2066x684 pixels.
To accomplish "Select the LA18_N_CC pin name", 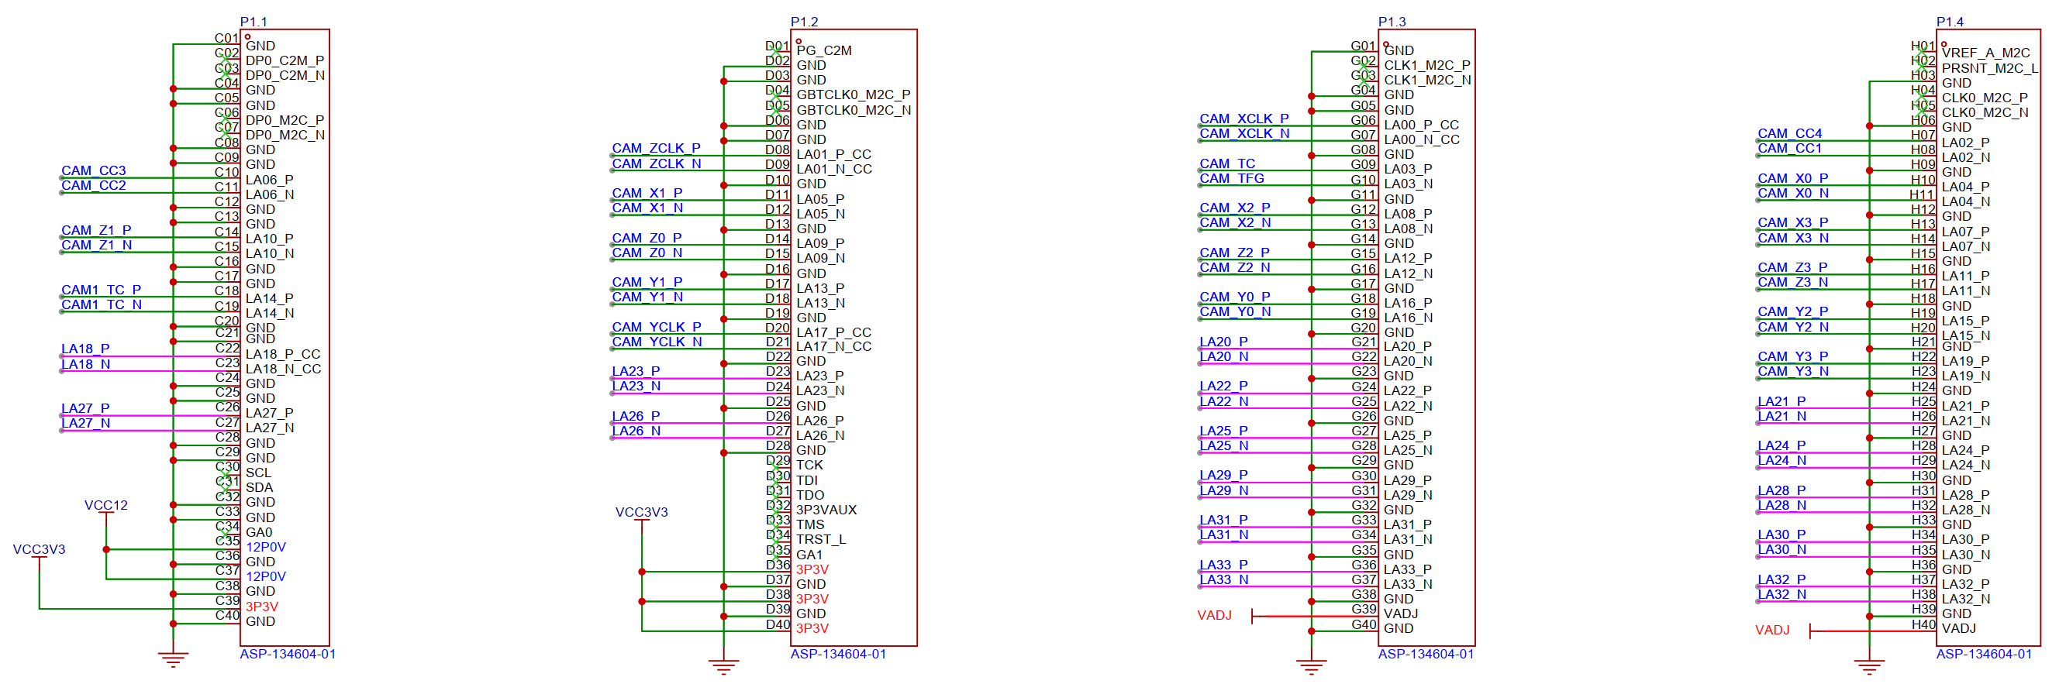I will click(x=283, y=369).
